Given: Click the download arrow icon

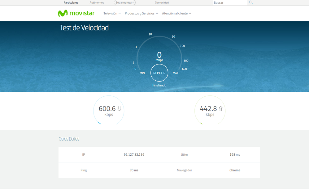Looking at the screenshot, I should 120,109.
